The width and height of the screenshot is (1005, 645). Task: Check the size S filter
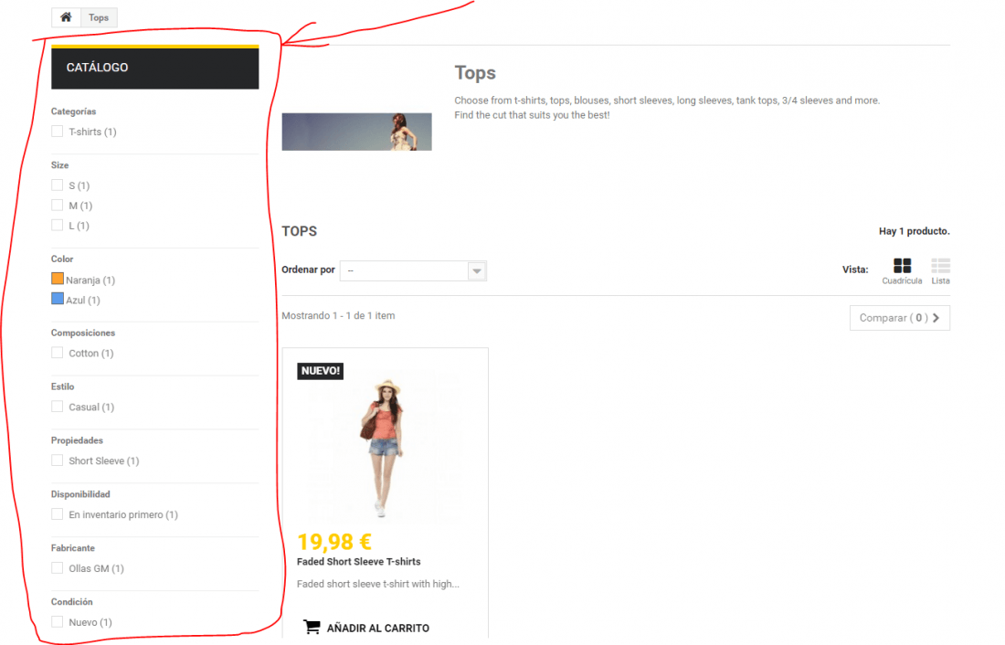[57, 185]
